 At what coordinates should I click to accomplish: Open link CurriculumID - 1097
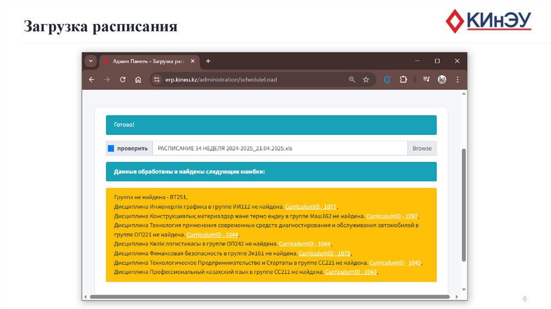click(392, 216)
